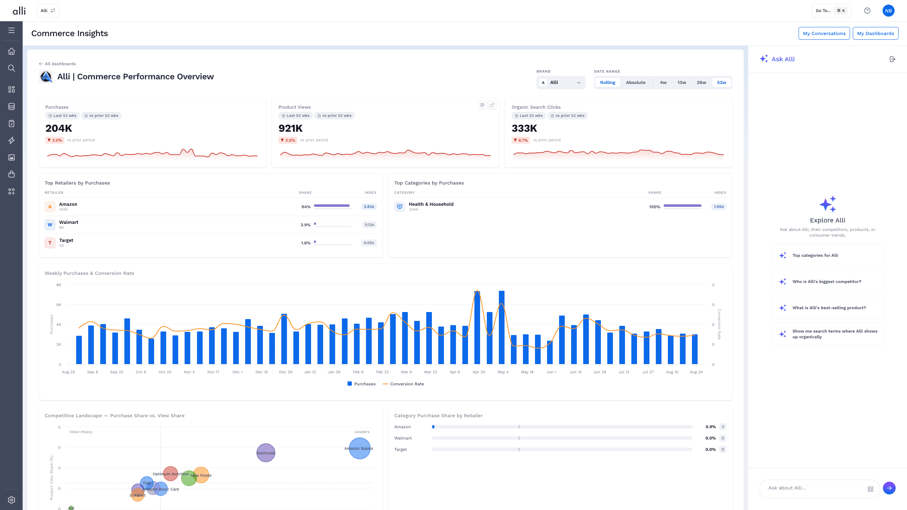Switch date range to Rolling
This screenshot has width=907, height=510.
[x=608, y=83]
